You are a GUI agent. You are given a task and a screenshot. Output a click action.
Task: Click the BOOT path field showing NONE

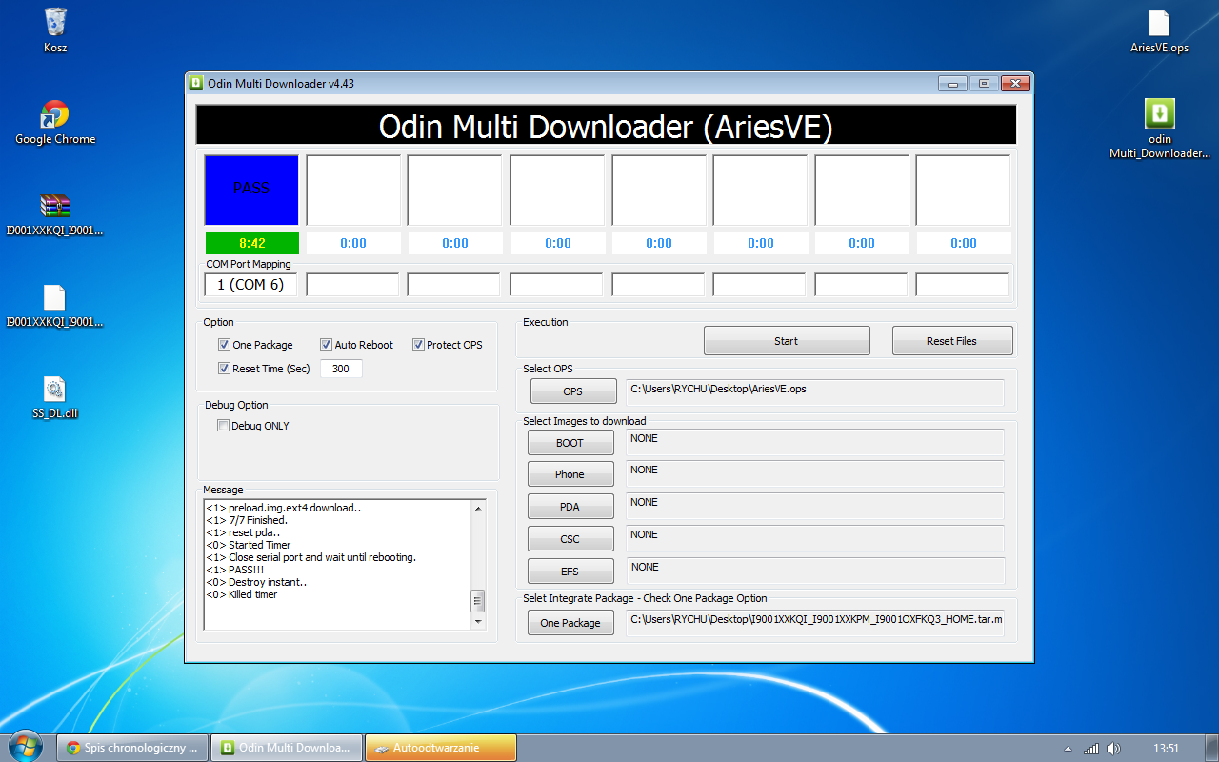(x=815, y=442)
